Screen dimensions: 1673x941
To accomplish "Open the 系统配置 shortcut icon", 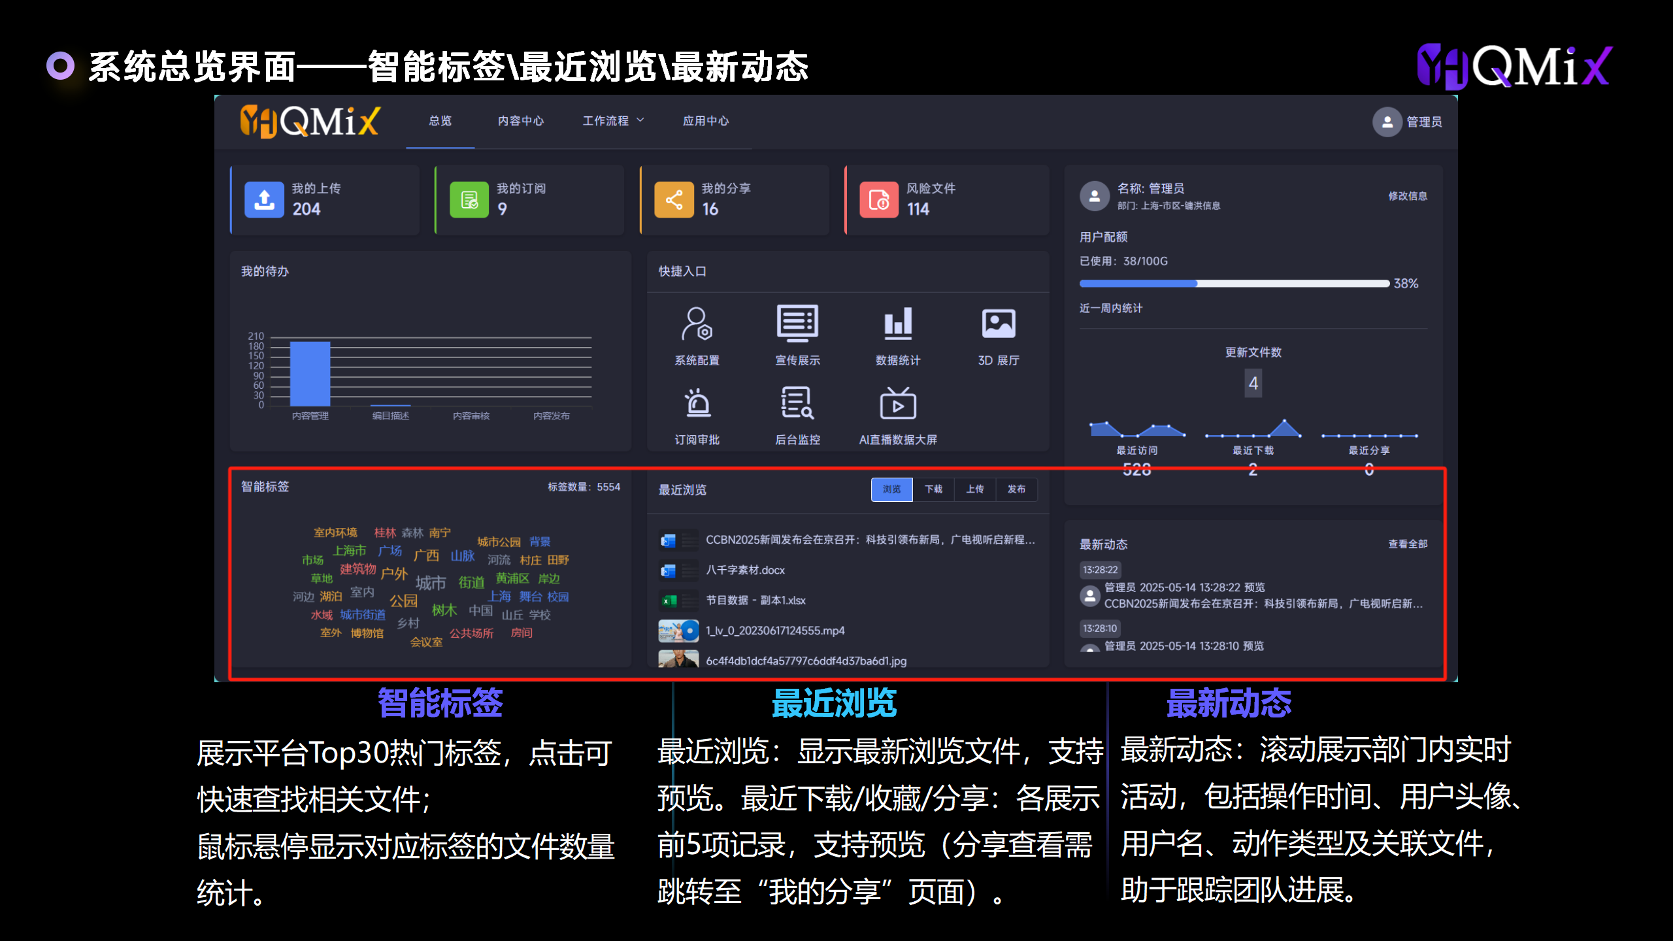I will [697, 325].
